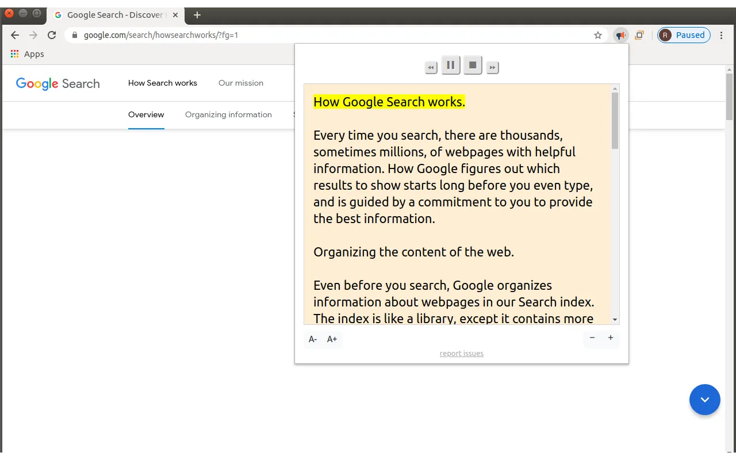Viewport: 736px width, 460px height.
Task: Click the blue scroll-down chevron button
Action: 704,400
